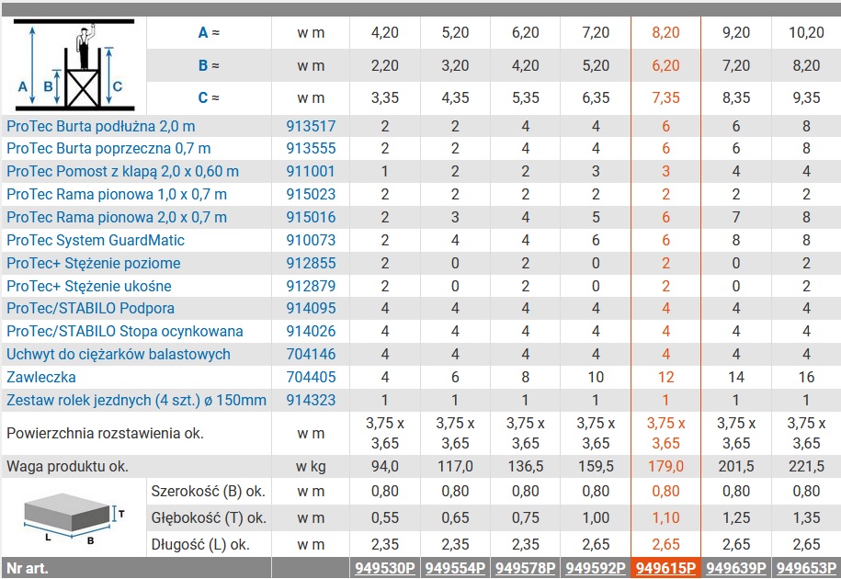The height and width of the screenshot is (579, 841).
Task: Click the depth value 0,55
Action: pos(384,518)
